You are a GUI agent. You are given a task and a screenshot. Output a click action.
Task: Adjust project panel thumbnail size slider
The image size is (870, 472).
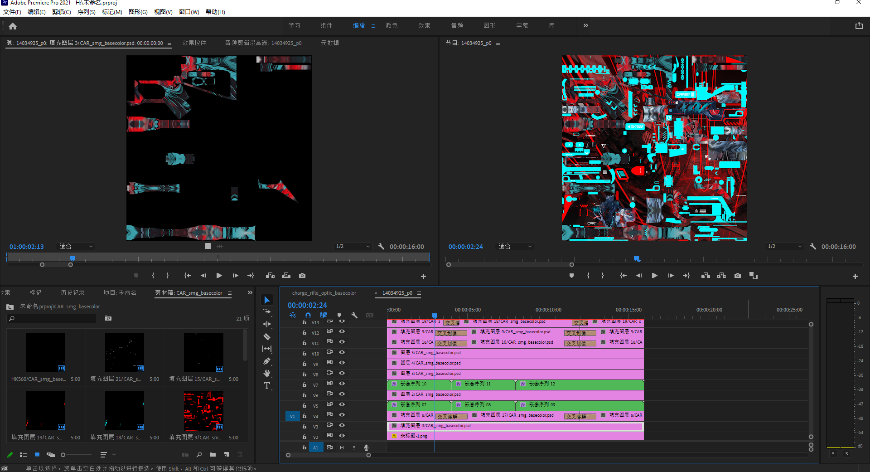click(63, 455)
